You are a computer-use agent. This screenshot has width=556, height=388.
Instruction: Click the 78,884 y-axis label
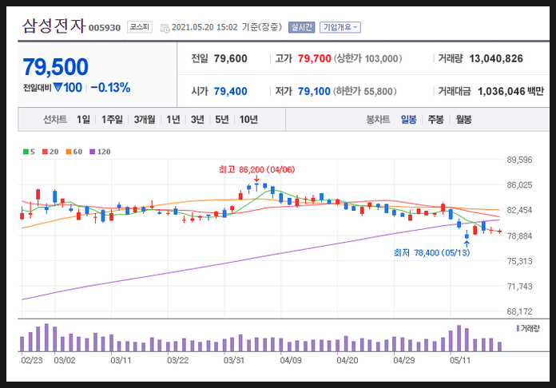coord(519,236)
